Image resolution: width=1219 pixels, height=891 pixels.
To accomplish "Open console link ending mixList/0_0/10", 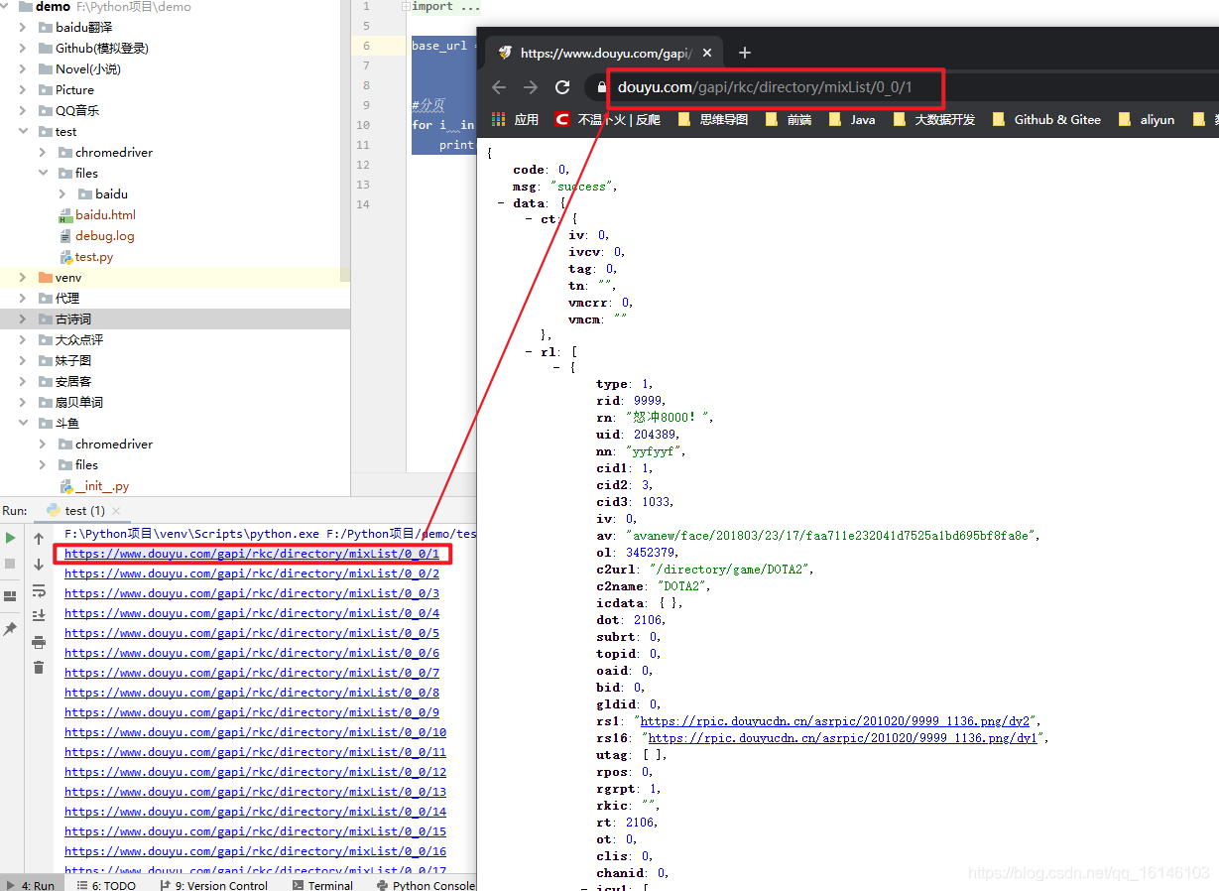I will click(x=255, y=732).
